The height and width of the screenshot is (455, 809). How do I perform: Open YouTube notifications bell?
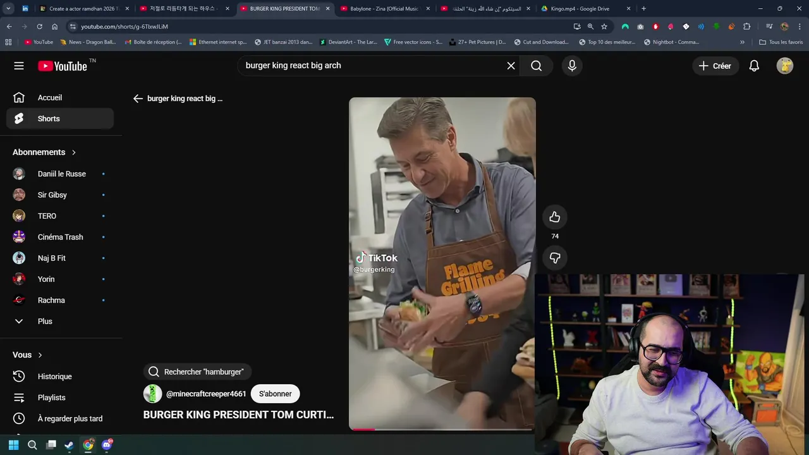pos(754,66)
